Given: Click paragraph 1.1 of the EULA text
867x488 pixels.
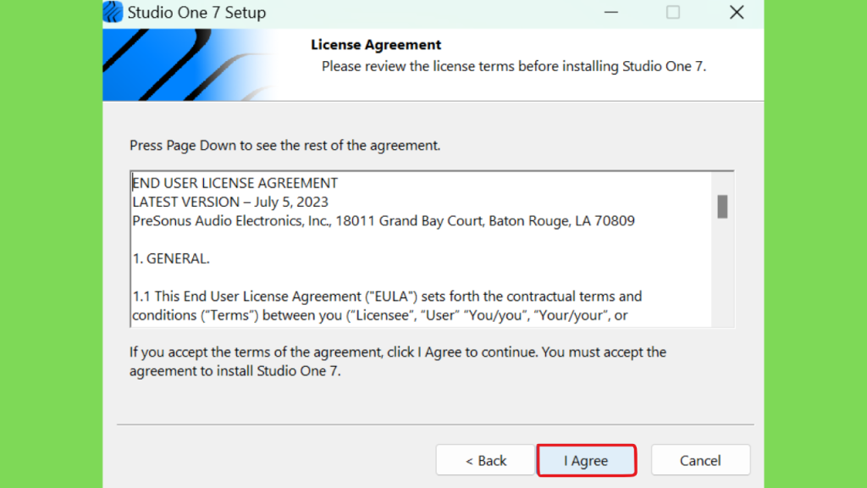Looking at the screenshot, I should pos(387,305).
